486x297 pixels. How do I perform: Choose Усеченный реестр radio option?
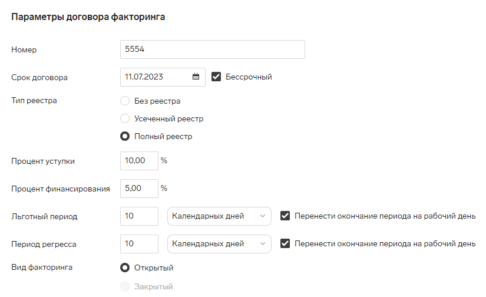(x=125, y=118)
